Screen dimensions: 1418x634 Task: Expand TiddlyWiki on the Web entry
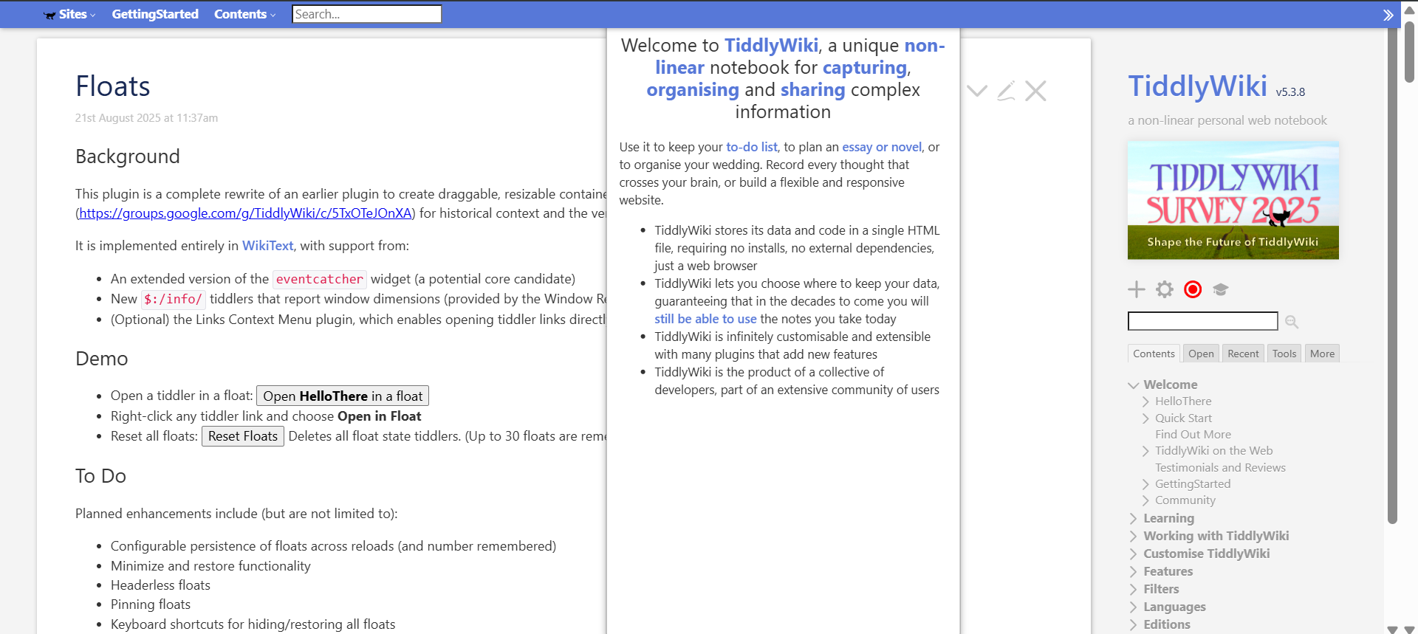coord(1146,451)
